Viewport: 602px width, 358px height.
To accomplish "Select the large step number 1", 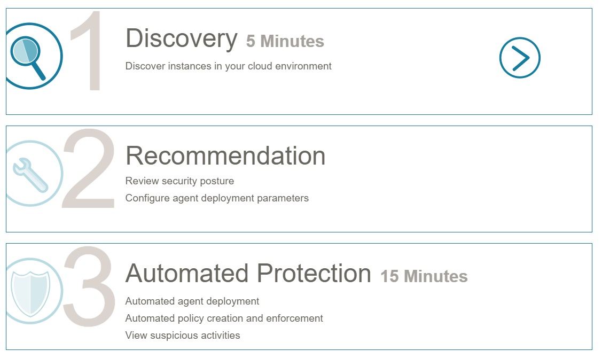I will 87,51.
